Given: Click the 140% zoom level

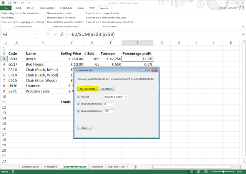Looking at the screenshot, I should point(239,172).
